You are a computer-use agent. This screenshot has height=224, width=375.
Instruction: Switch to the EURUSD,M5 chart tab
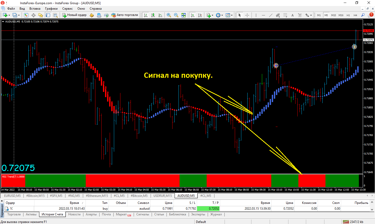click(x=12, y=196)
